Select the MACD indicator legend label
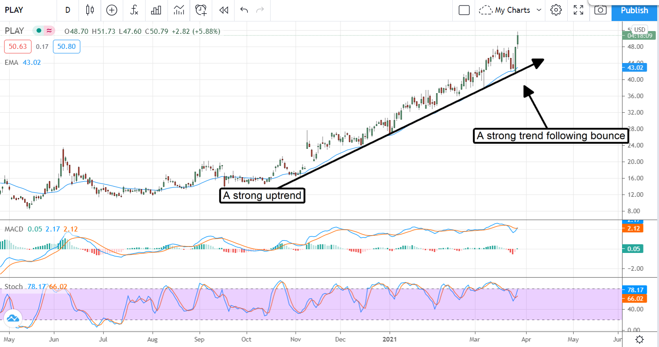This screenshot has width=659, height=347. [x=14, y=228]
